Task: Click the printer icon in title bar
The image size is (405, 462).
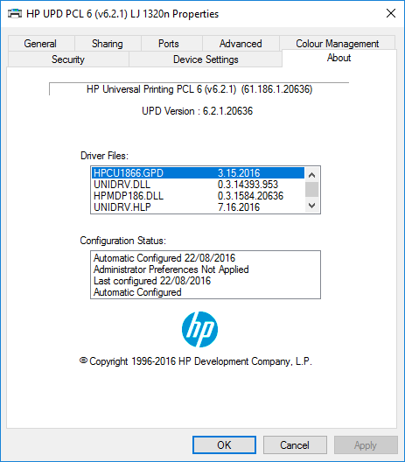Action: pos(15,13)
